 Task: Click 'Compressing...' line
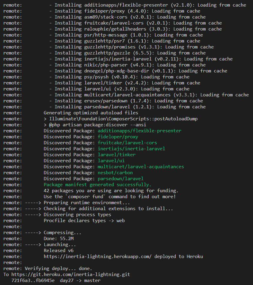pos(62,233)
